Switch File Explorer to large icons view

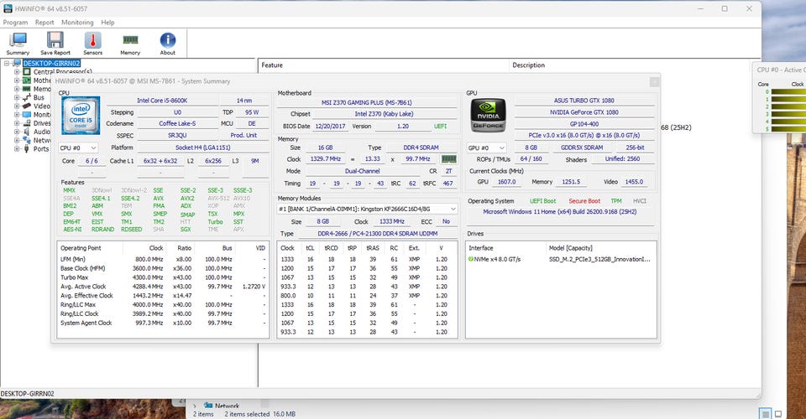[x=778, y=414]
